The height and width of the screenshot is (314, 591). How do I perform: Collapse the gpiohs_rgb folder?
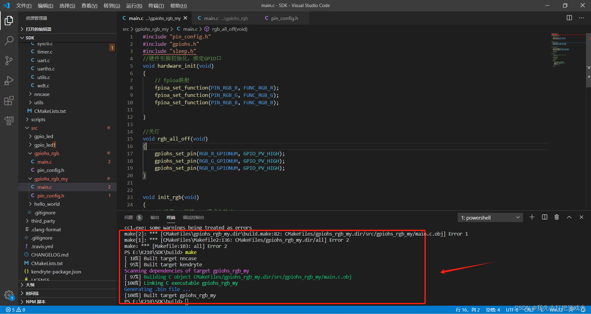(x=67, y=153)
